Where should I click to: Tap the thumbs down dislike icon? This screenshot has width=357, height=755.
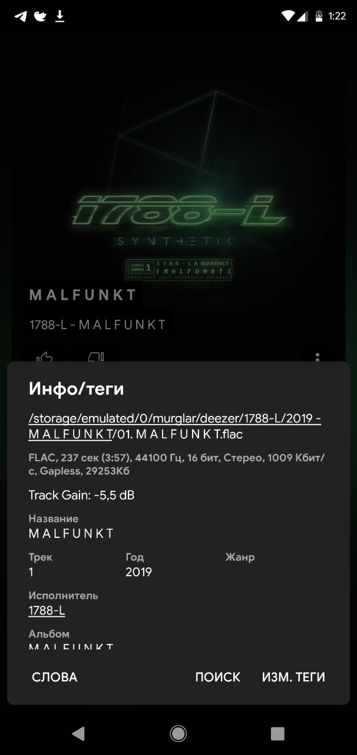click(96, 356)
